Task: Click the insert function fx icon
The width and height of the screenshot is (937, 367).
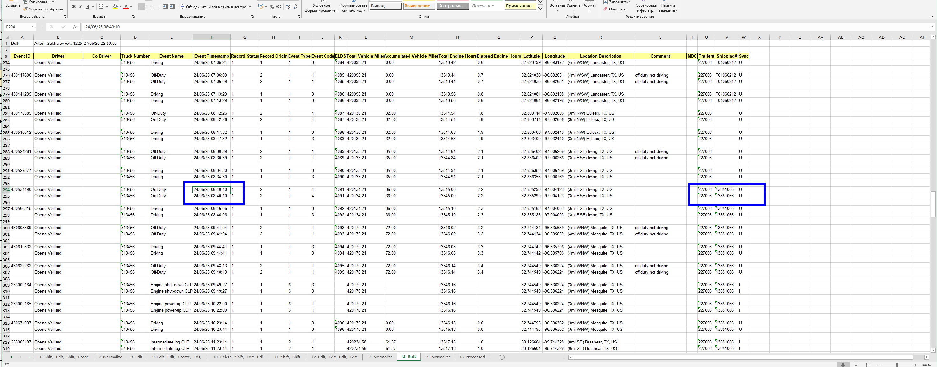Action: point(74,26)
